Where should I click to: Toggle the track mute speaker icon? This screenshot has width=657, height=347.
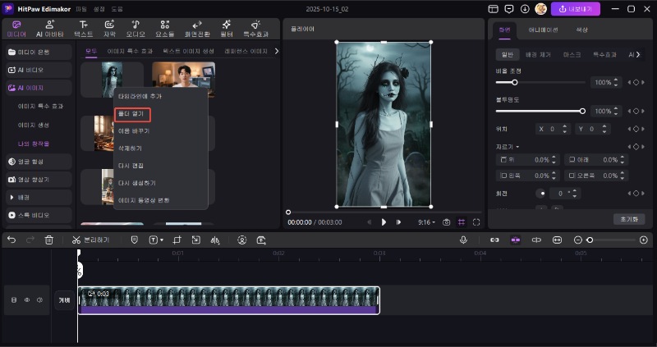click(x=39, y=300)
